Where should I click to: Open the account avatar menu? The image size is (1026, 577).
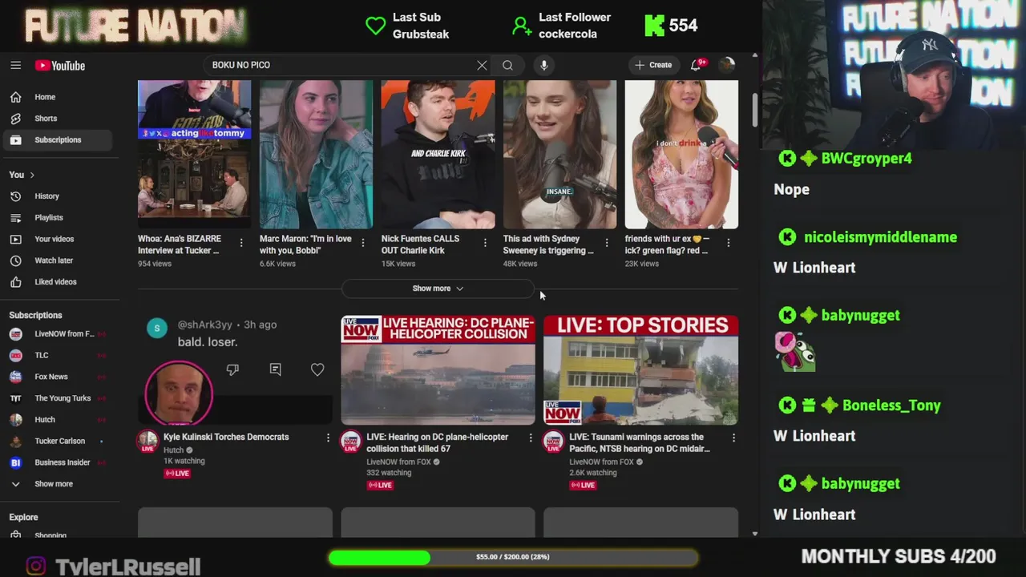tap(727, 65)
